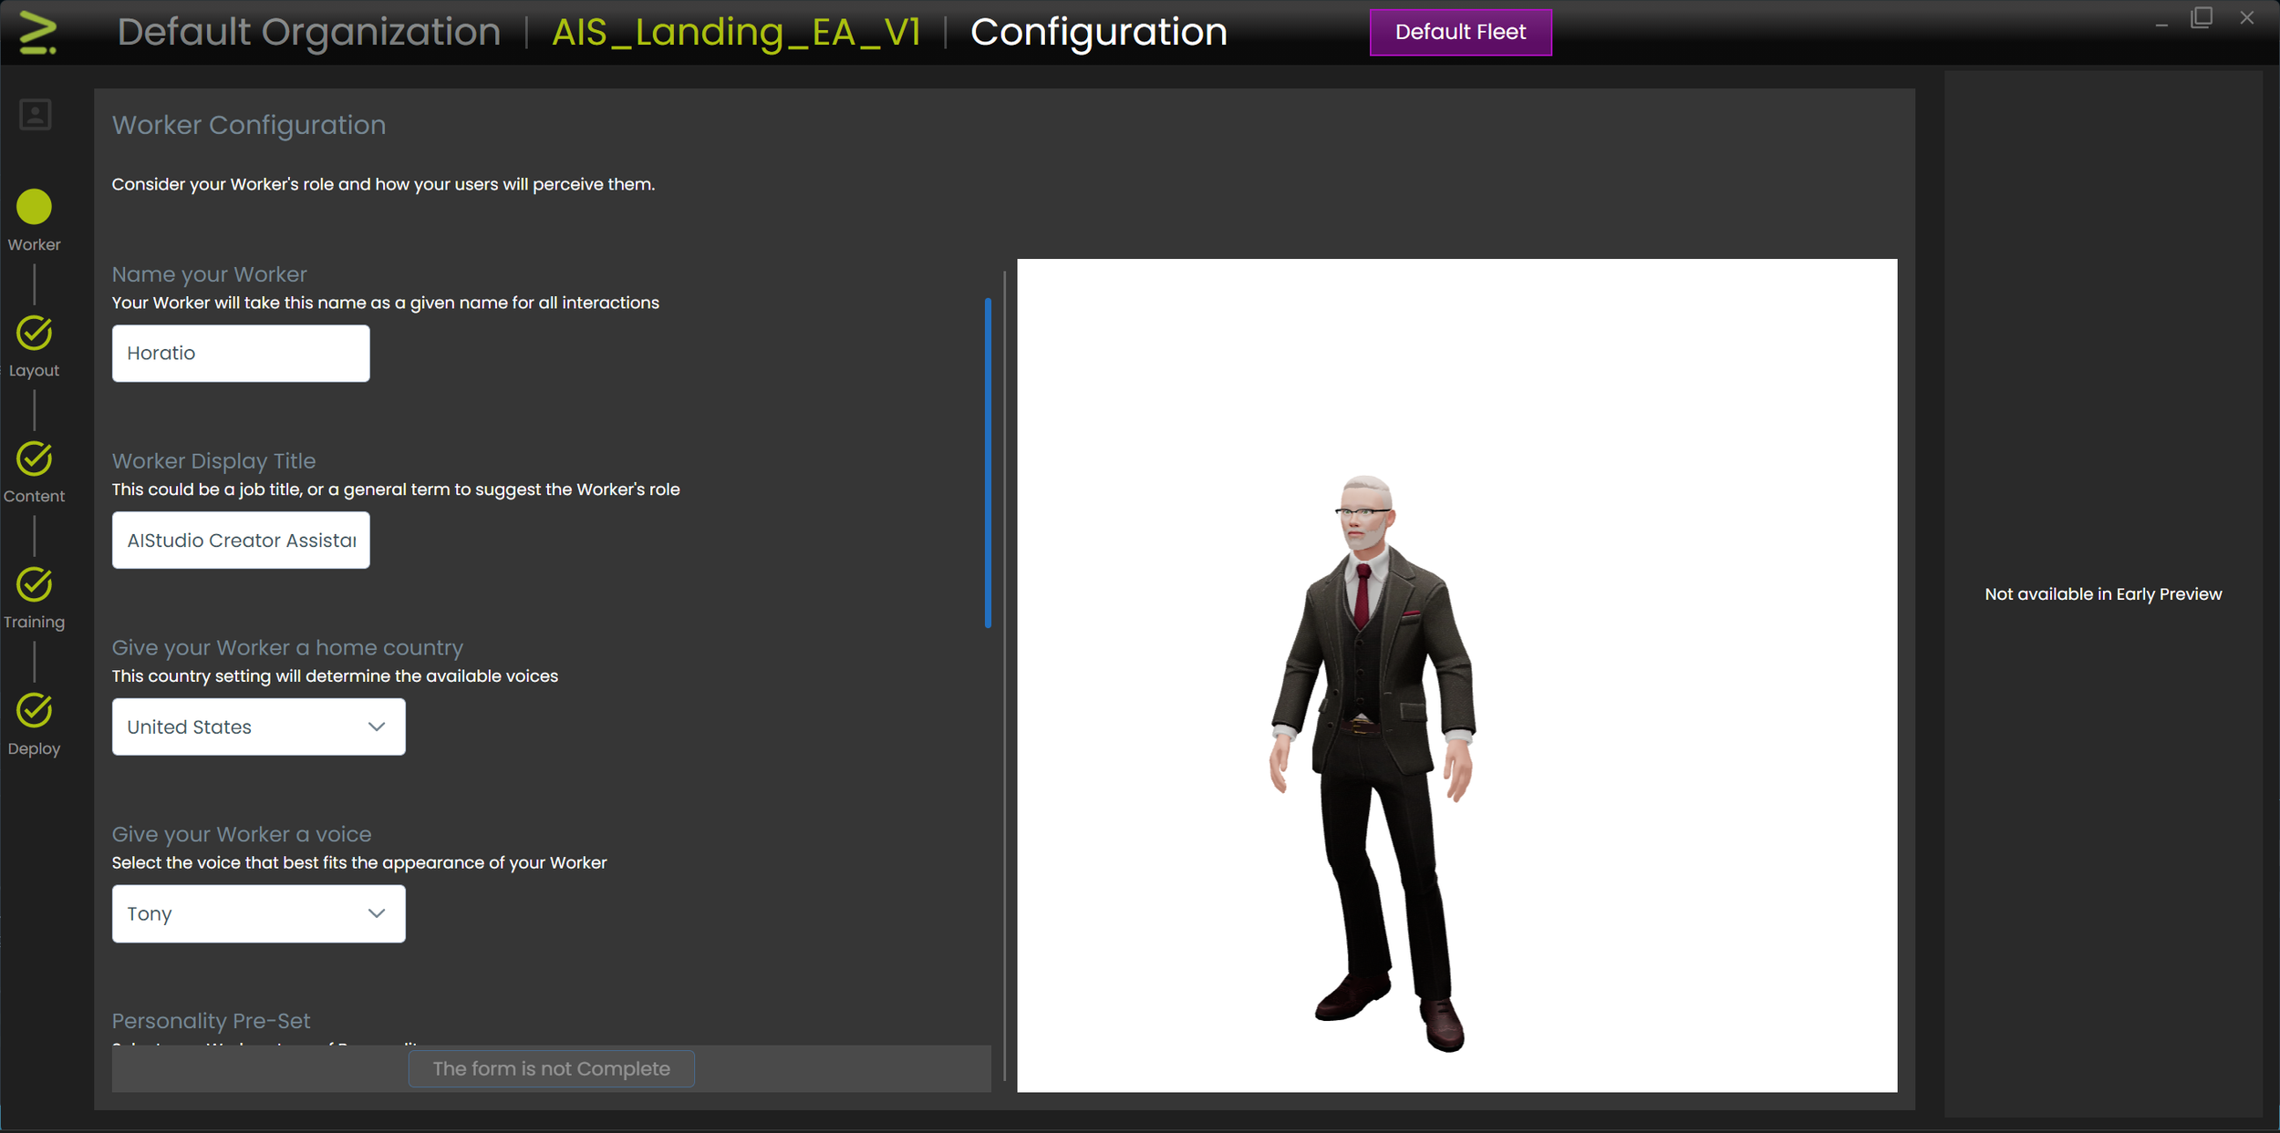
Task: Click the Deploy sidebar label
Action: (x=34, y=749)
